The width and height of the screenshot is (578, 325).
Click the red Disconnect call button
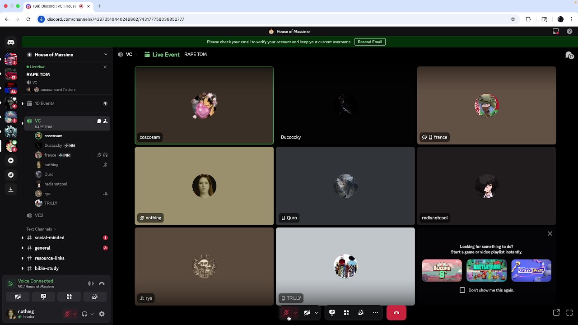[x=396, y=312]
